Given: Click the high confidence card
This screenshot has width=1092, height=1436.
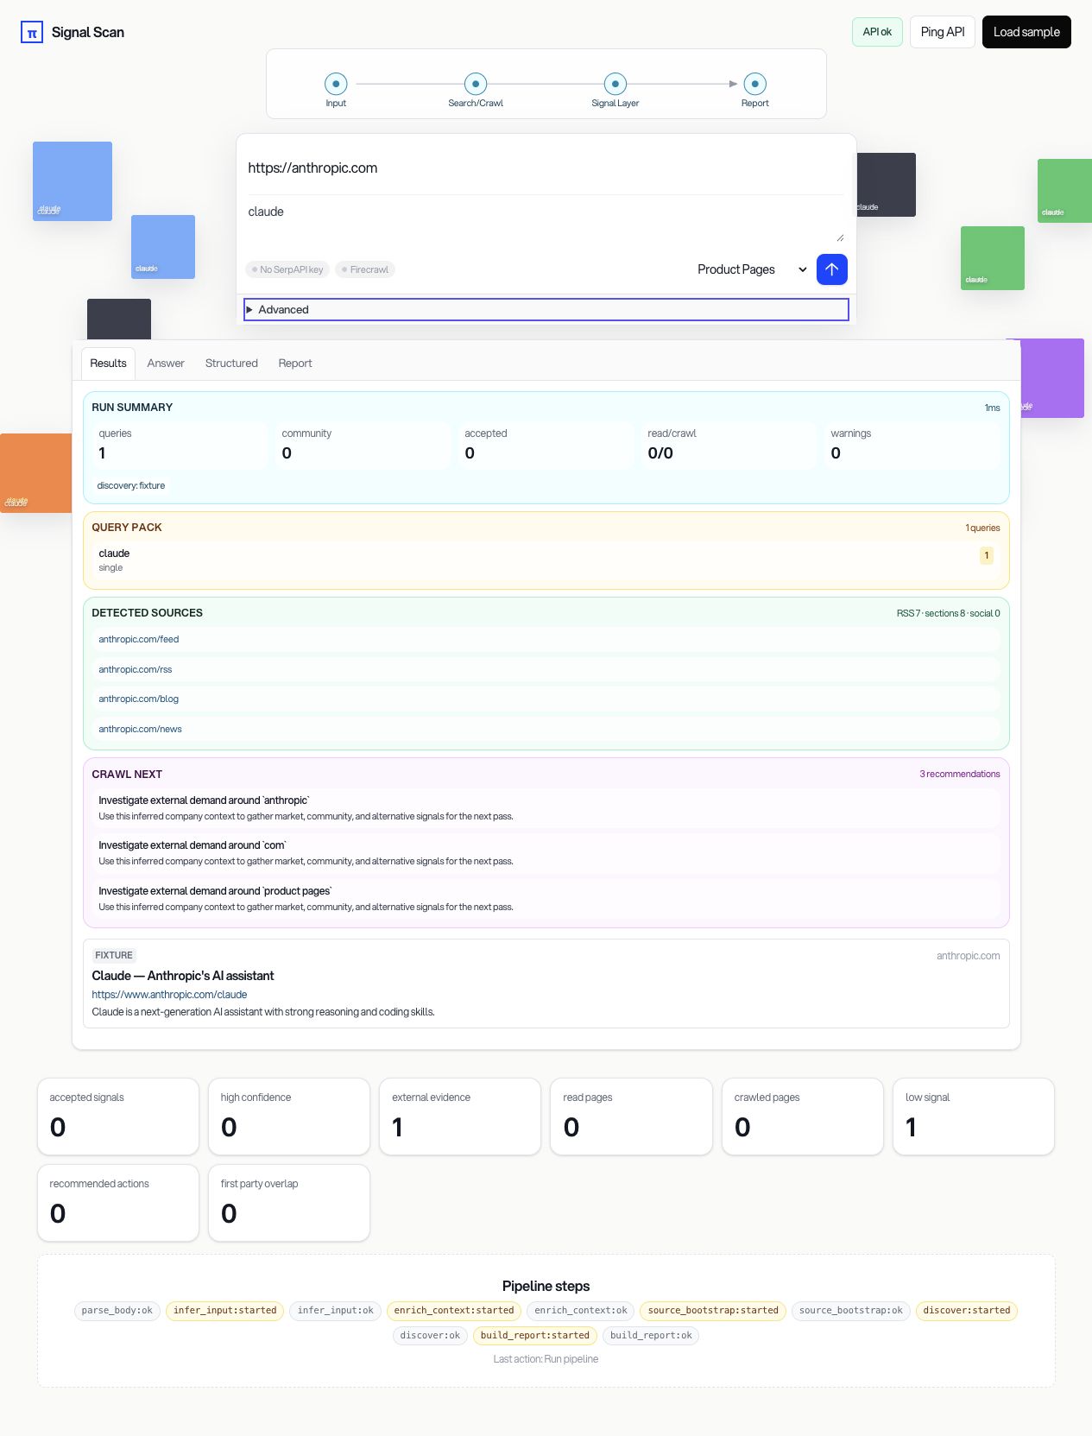Looking at the screenshot, I should tap(289, 1116).
